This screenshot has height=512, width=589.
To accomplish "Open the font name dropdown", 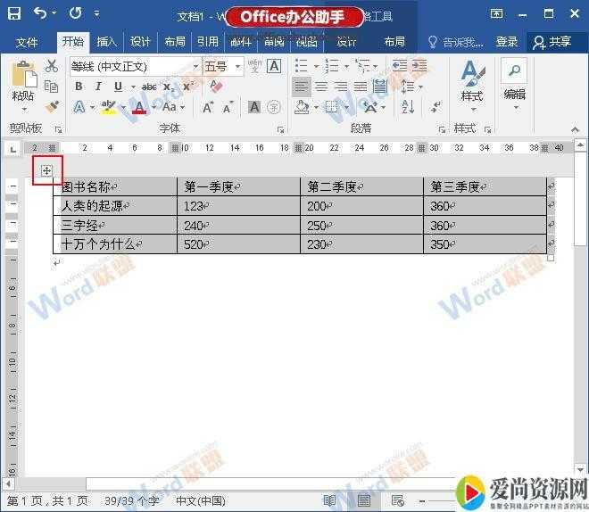I will [195, 66].
